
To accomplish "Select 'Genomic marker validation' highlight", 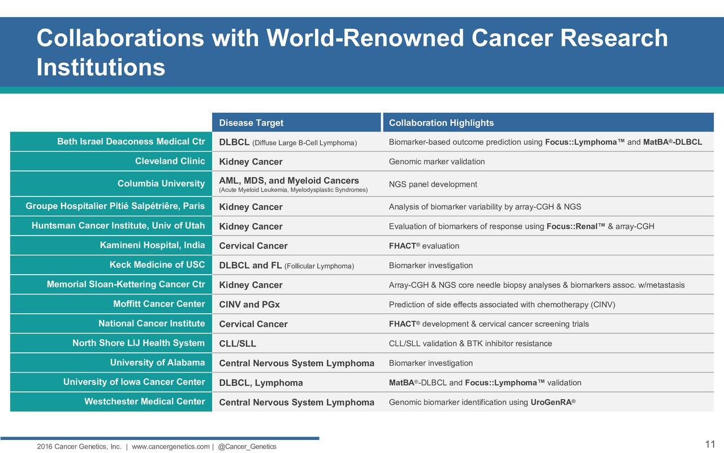I will (x=437, y=161).
